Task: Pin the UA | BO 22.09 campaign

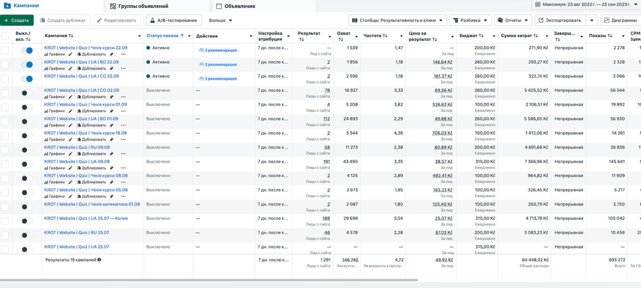Action: pos(111,68)
